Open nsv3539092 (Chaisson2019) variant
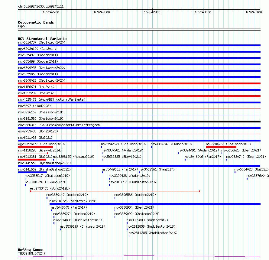Image resolution: width=269 pixels, height=260 pixels. pyautogui.click(x=137, y=214)
